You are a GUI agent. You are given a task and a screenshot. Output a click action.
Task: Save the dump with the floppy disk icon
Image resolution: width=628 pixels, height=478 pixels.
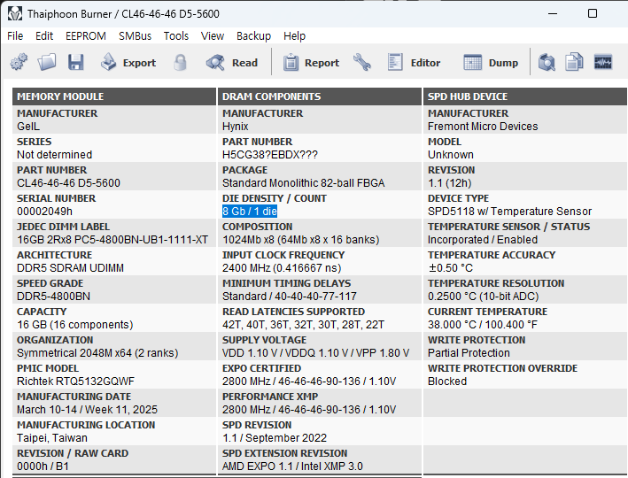(x=75, y=63)
